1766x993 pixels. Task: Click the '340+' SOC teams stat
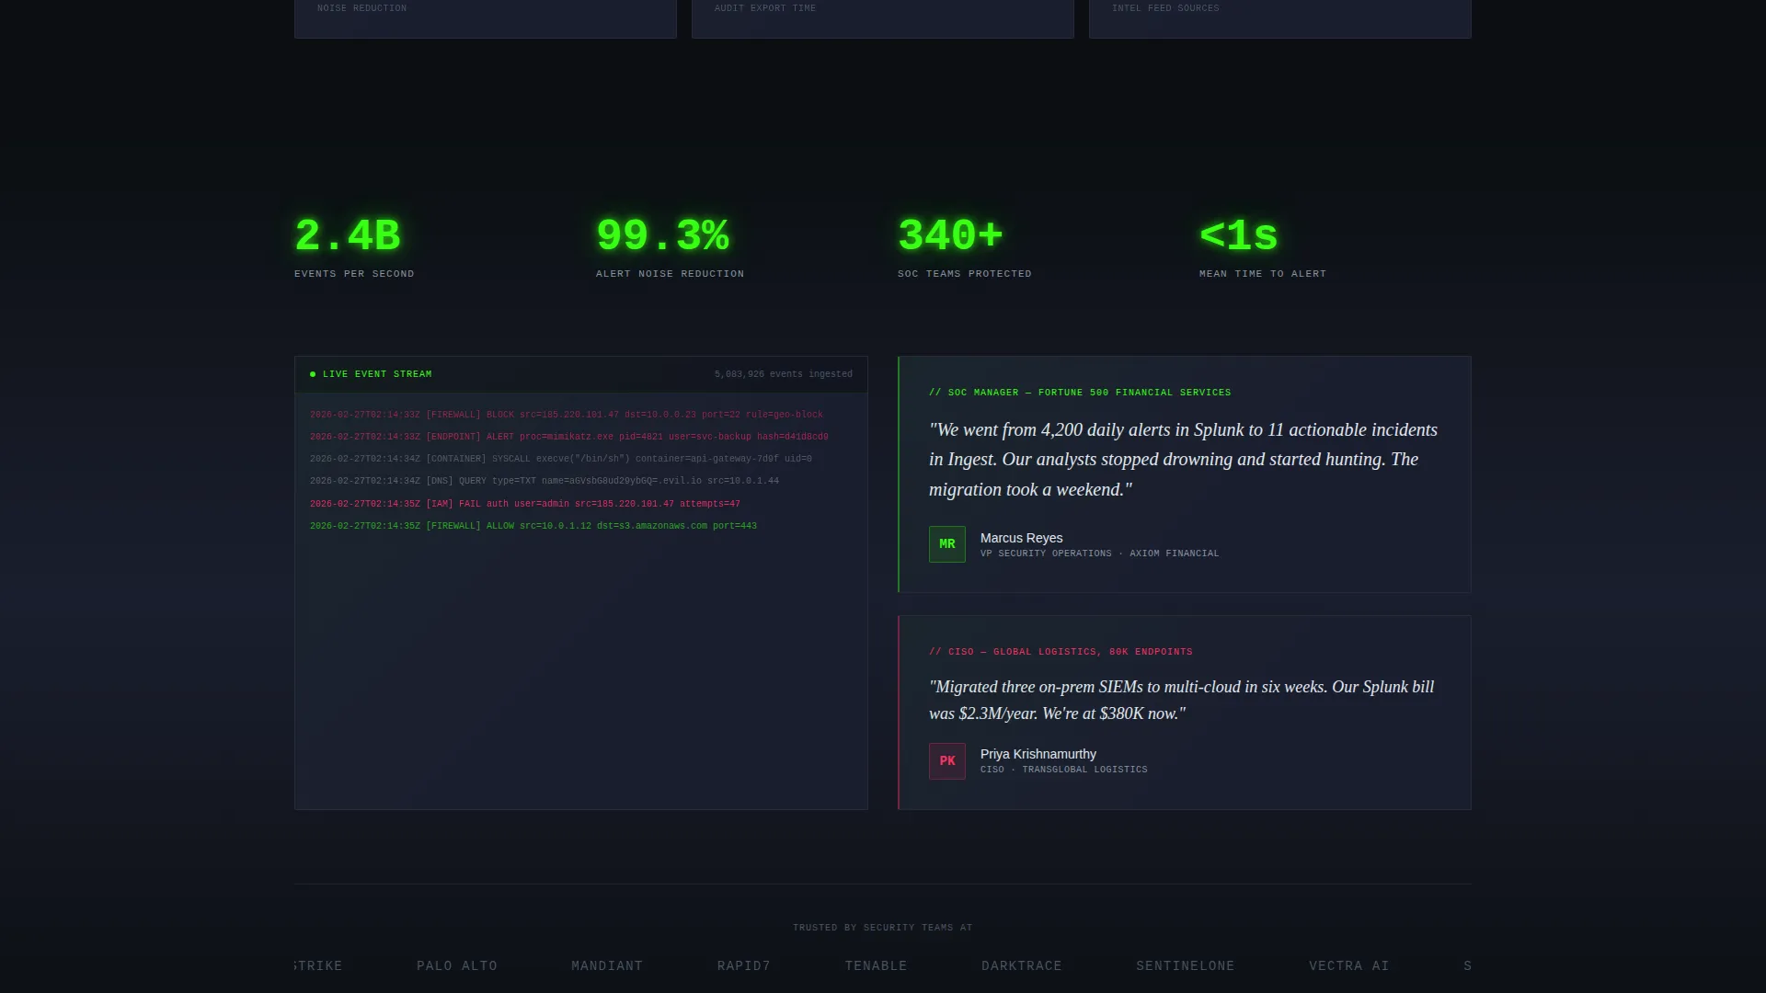tap(950, 235)
